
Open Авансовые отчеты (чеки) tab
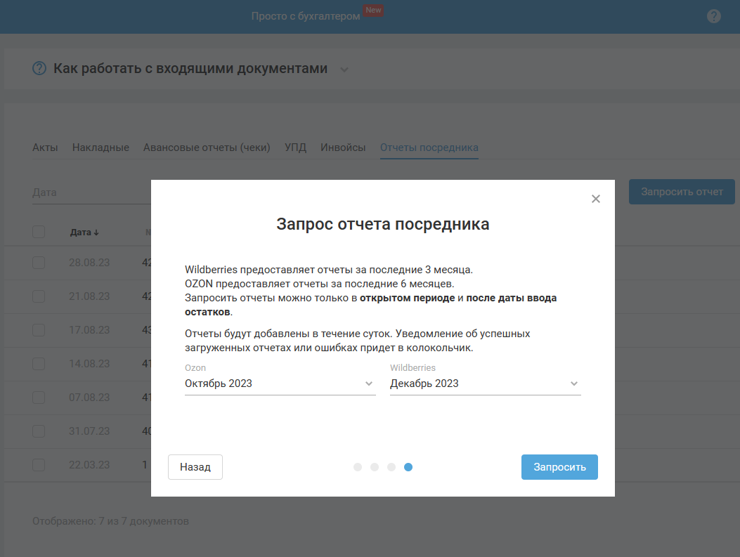coord(207,148)
